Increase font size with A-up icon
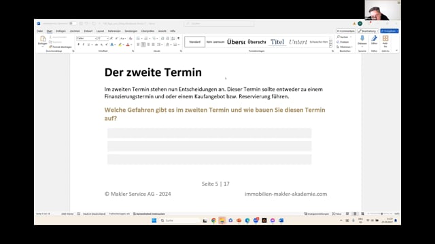This screenshot has width=435, height=244. tap(111, 39)
